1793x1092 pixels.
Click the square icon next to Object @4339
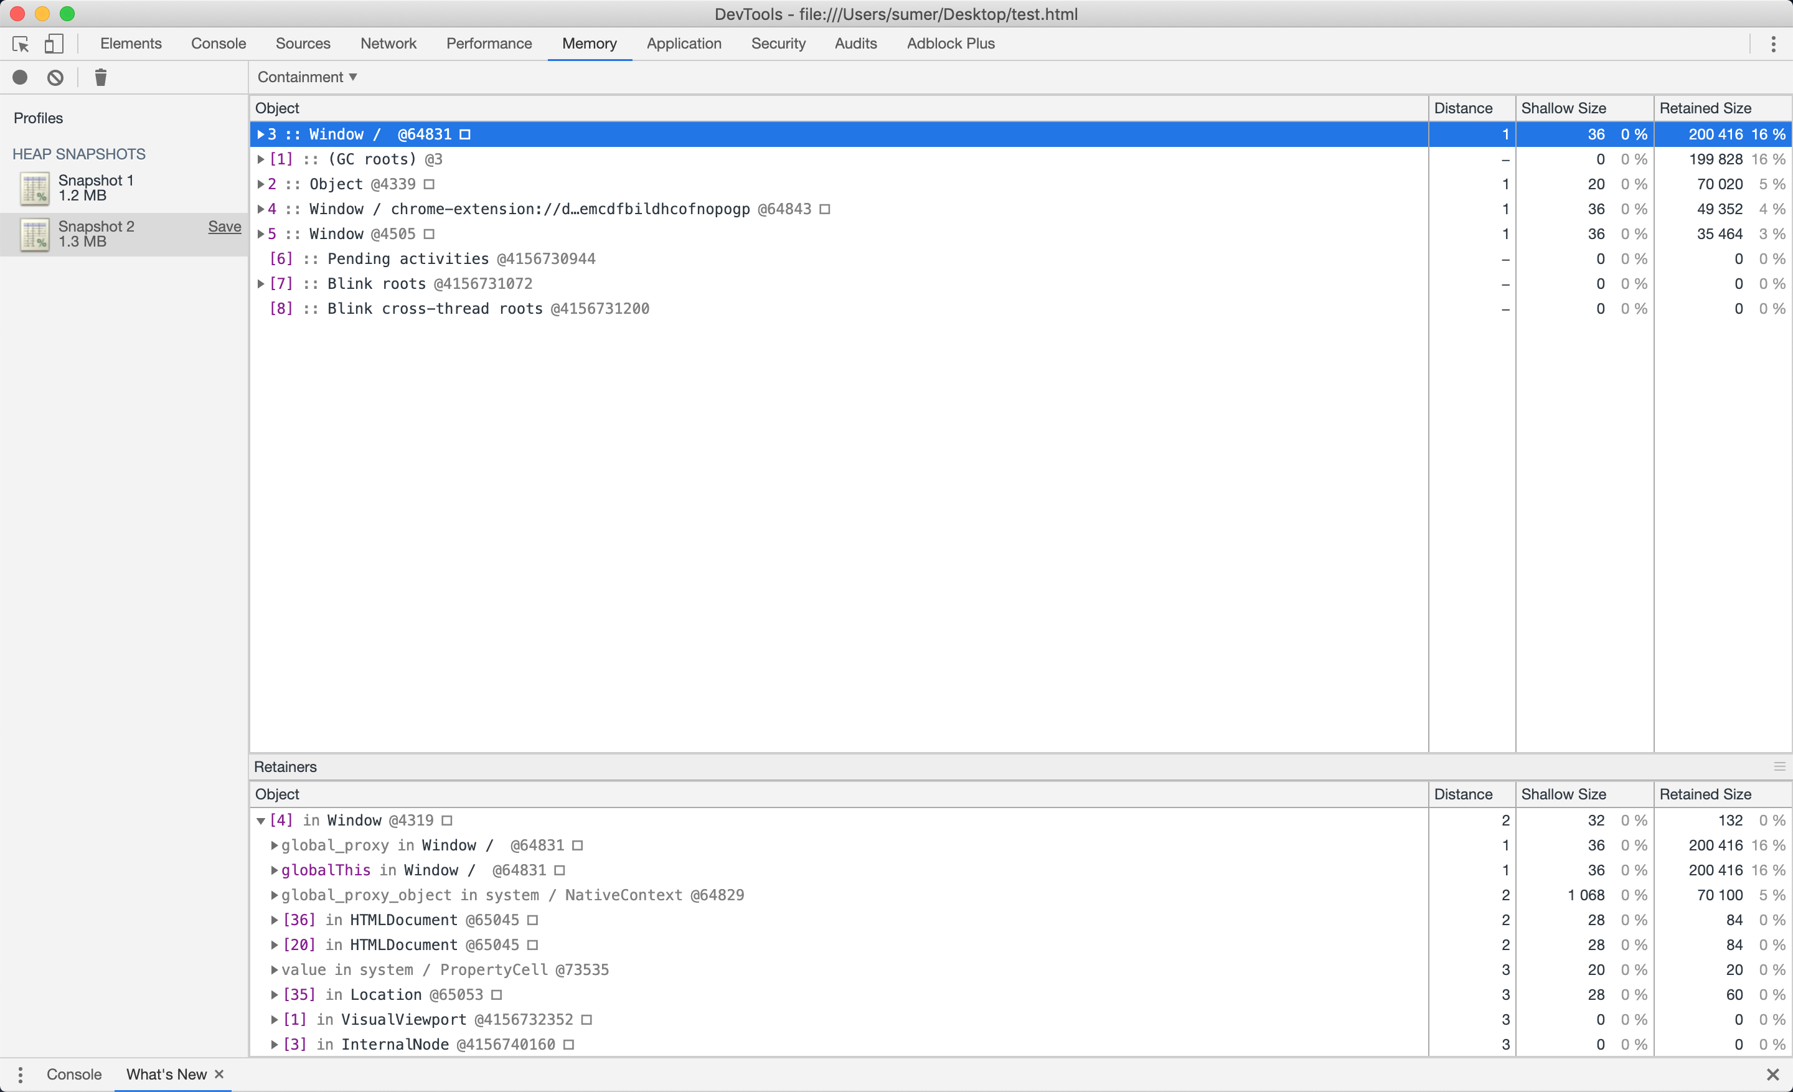pos(430,184)
